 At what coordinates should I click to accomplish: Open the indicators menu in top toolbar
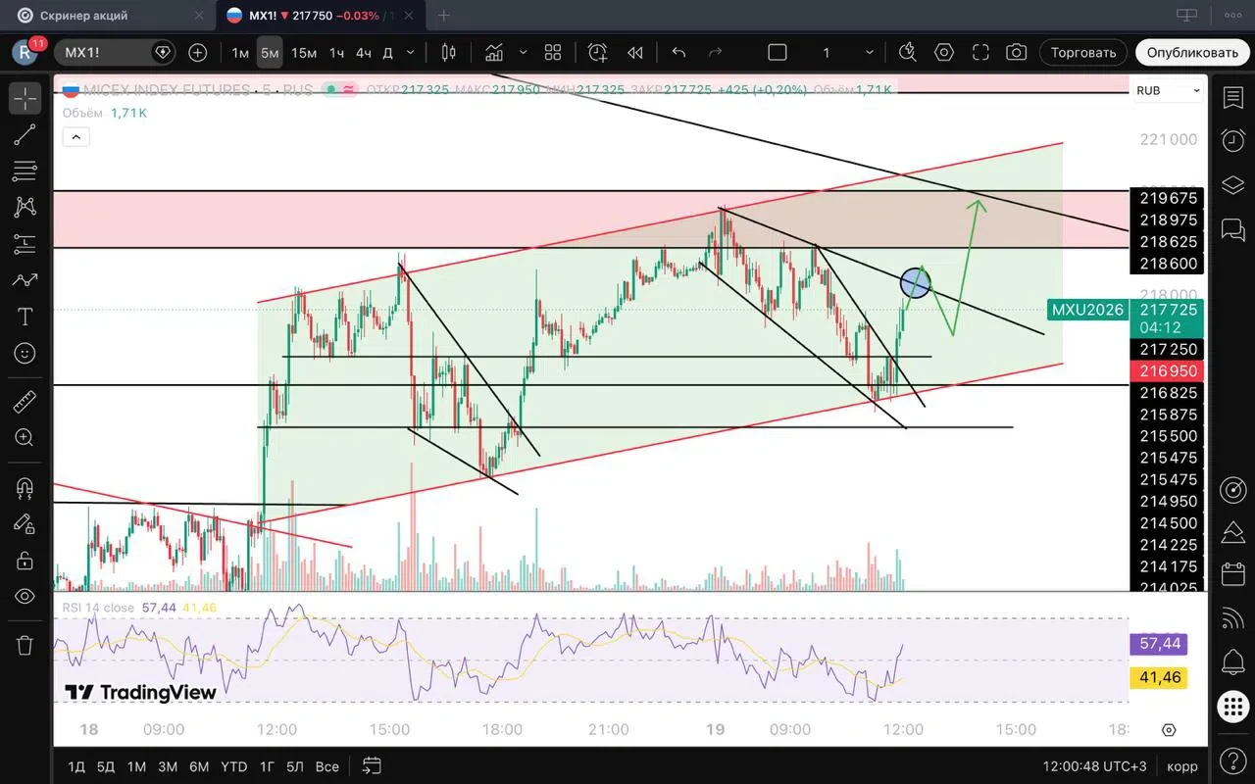494,52
